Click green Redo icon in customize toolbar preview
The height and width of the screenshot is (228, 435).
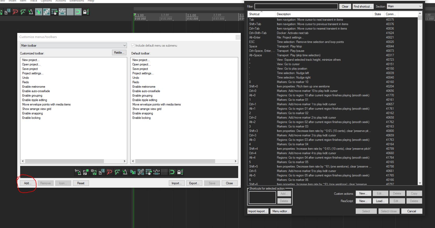tap(117, 172)
